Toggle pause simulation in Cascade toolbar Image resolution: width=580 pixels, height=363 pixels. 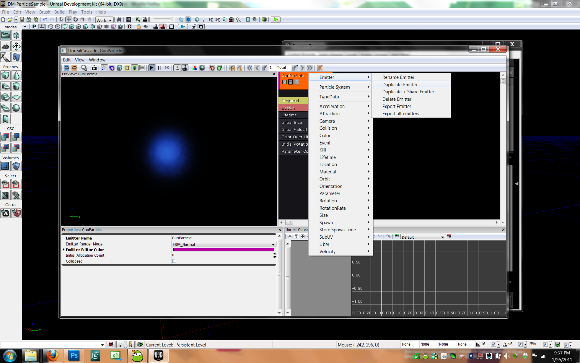pos(159,68)
